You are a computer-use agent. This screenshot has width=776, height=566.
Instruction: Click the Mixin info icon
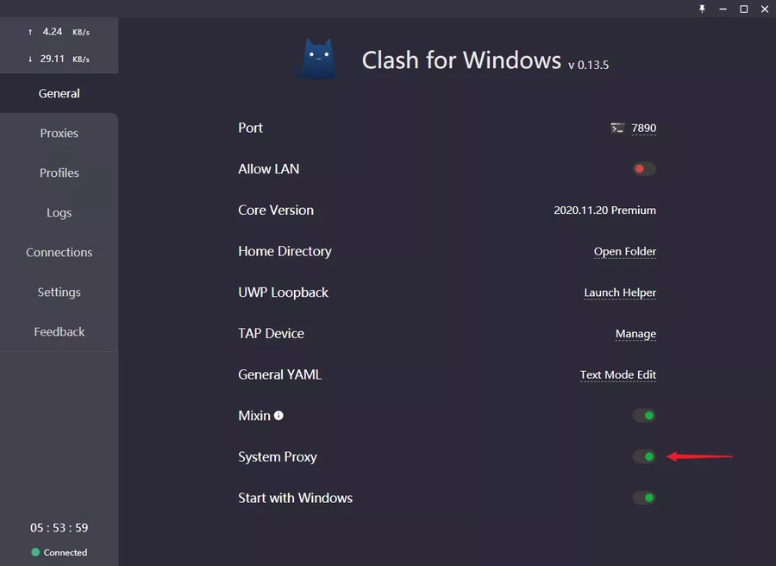278,416
